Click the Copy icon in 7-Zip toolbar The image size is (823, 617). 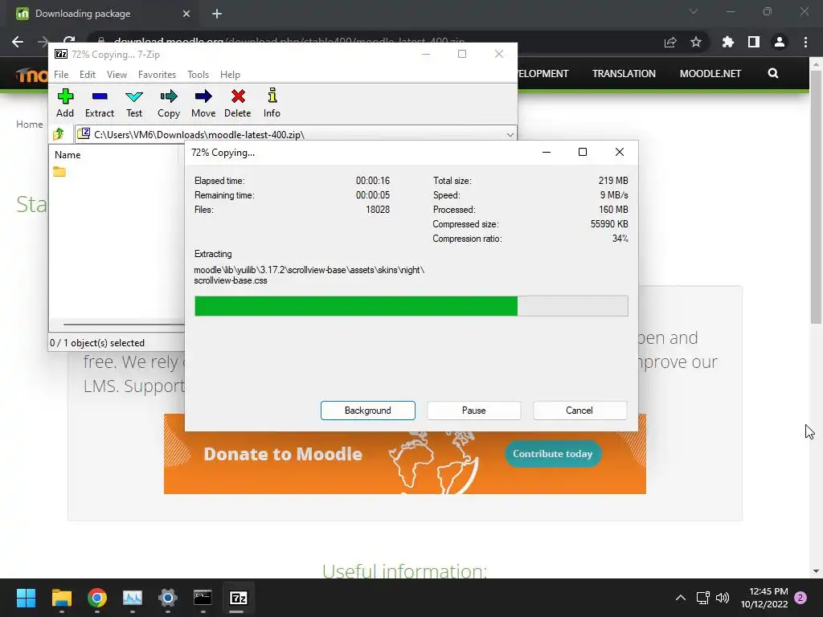169,103
